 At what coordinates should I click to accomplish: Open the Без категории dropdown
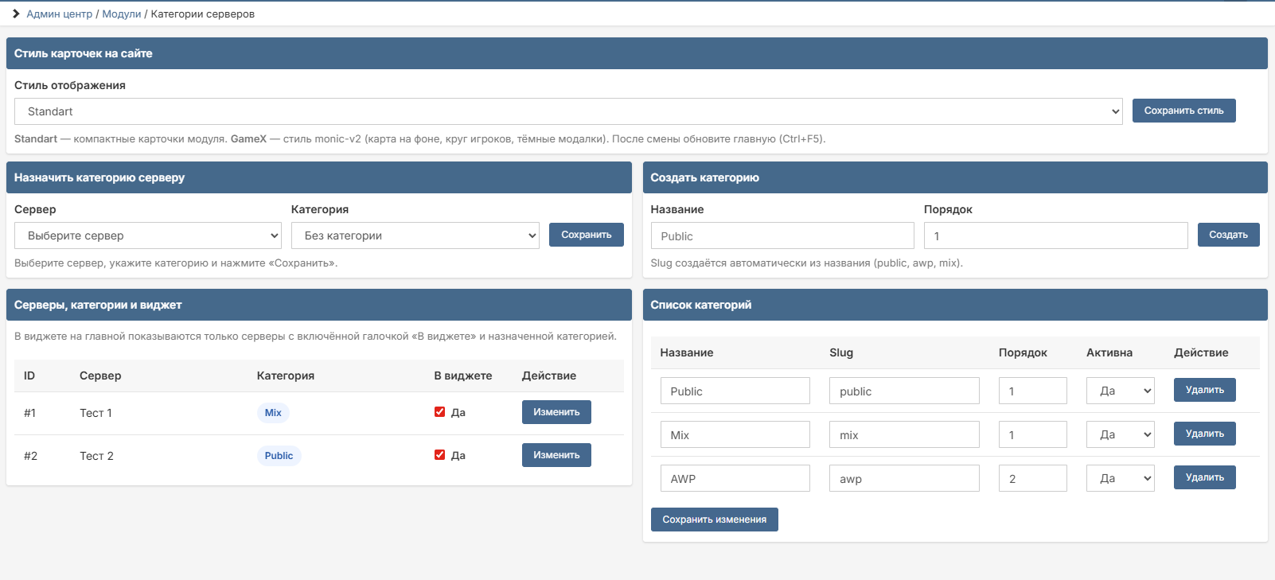[415, 236]
